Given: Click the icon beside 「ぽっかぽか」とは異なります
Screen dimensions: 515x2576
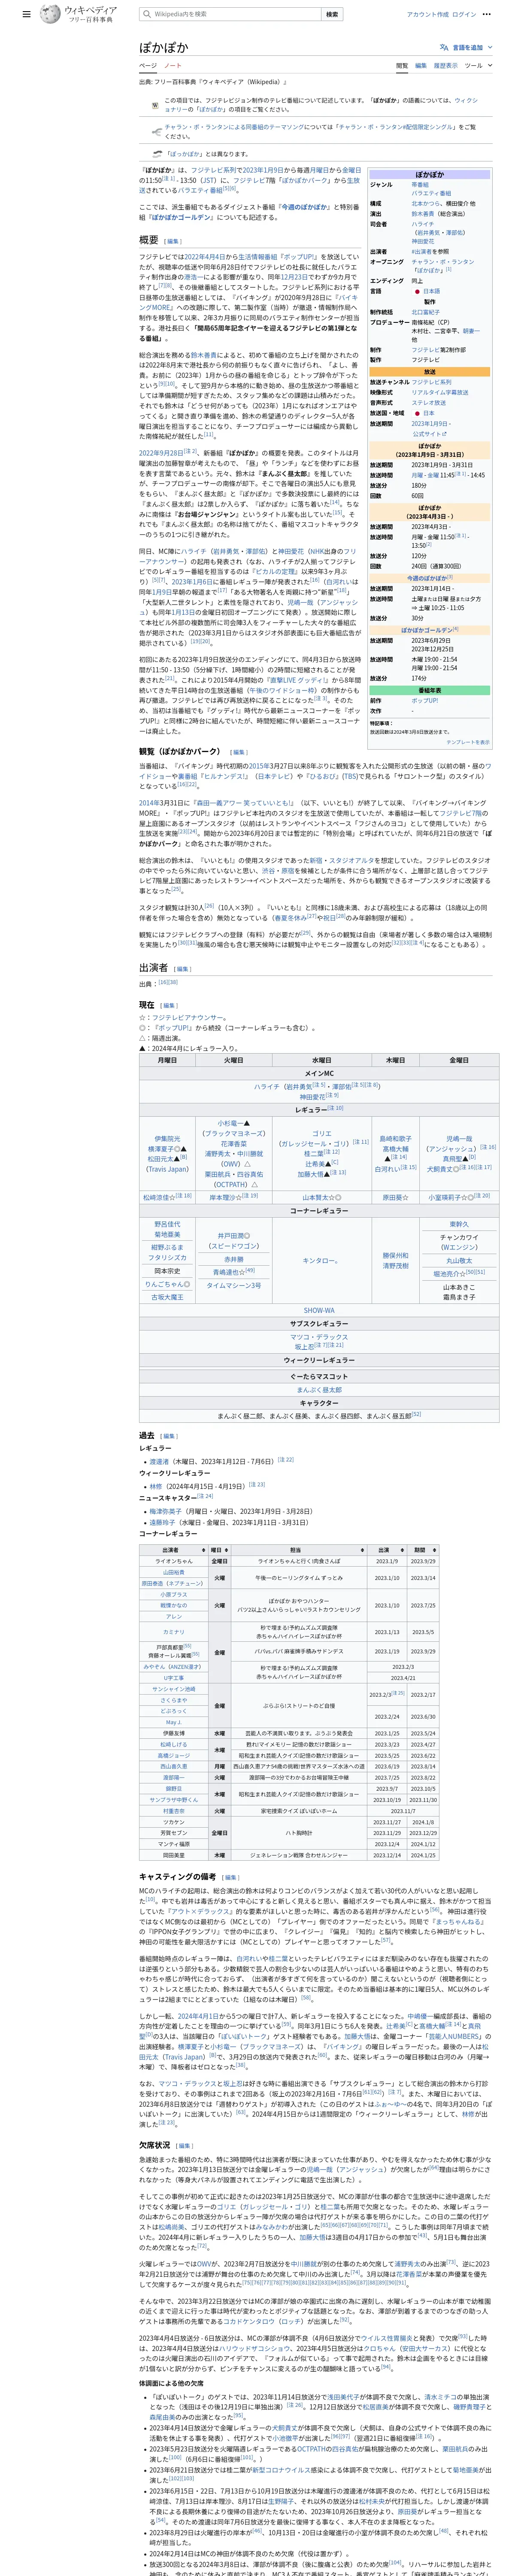Looking at the screenshot, I should coord(158,154).
